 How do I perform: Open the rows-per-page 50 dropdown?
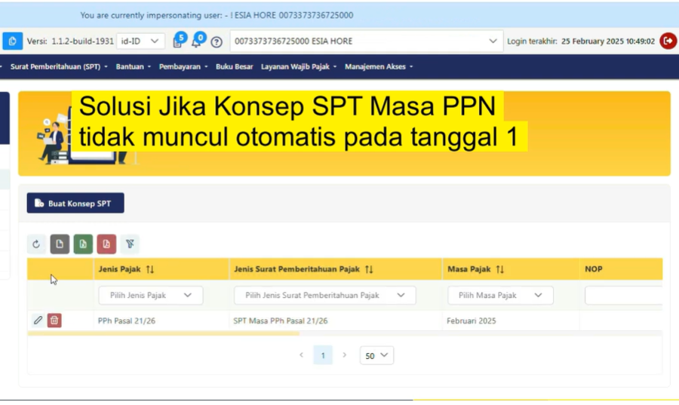pyautogui.click(x=376, y=355)
